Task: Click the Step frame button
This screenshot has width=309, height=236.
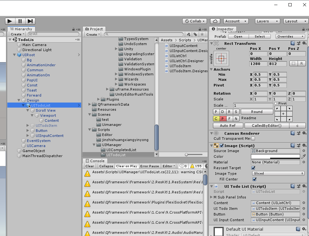Action: [x=30, y=21]
